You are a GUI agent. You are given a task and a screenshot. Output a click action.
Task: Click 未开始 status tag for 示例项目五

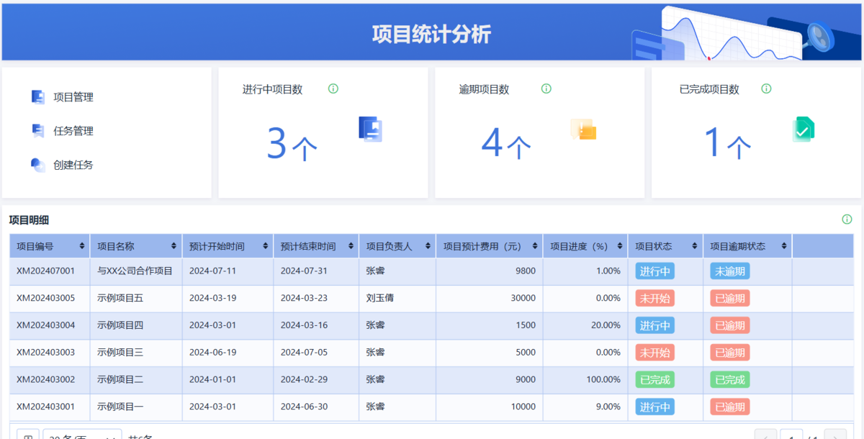[x=654, y=299]
